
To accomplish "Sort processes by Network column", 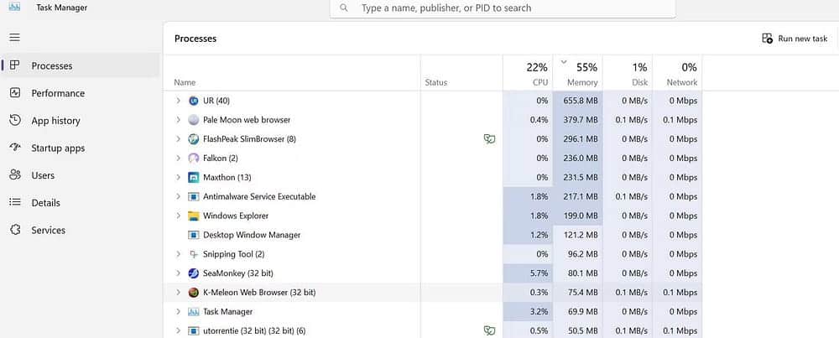I will pos(677,73).
